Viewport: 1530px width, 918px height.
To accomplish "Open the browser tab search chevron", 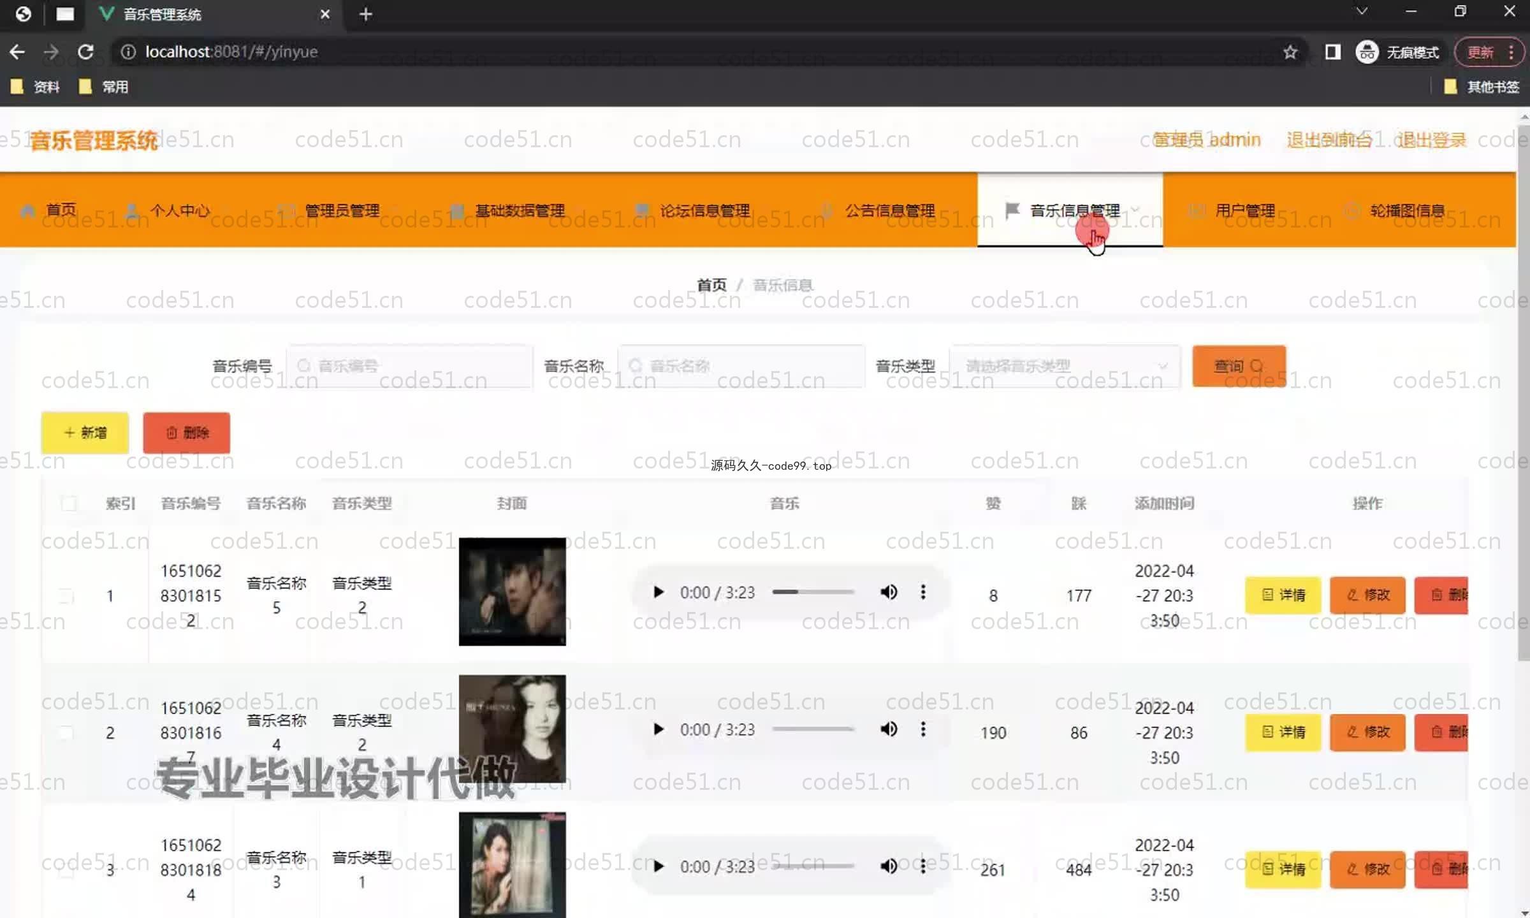I will tap(1362, 11).
